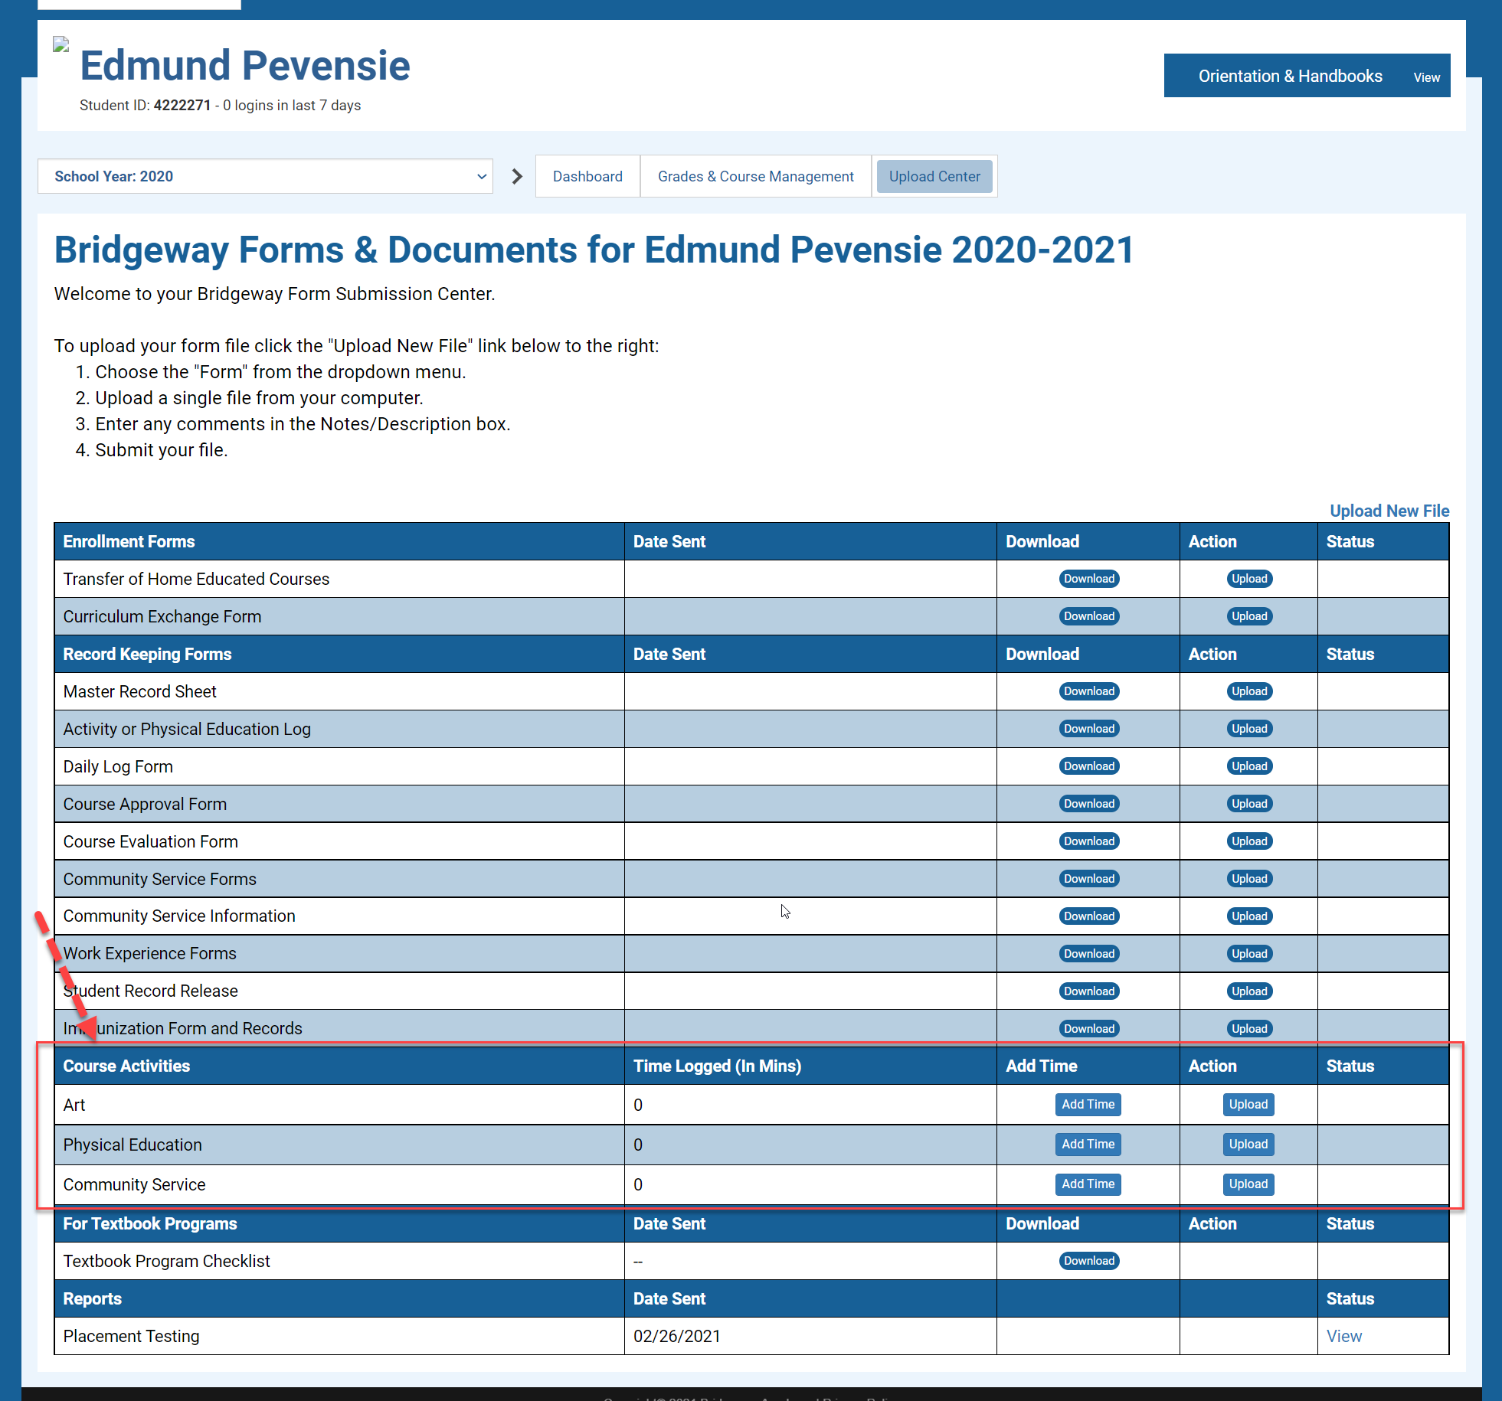
Task: Add Time for the Art activity
Action: point(1088,1104)
